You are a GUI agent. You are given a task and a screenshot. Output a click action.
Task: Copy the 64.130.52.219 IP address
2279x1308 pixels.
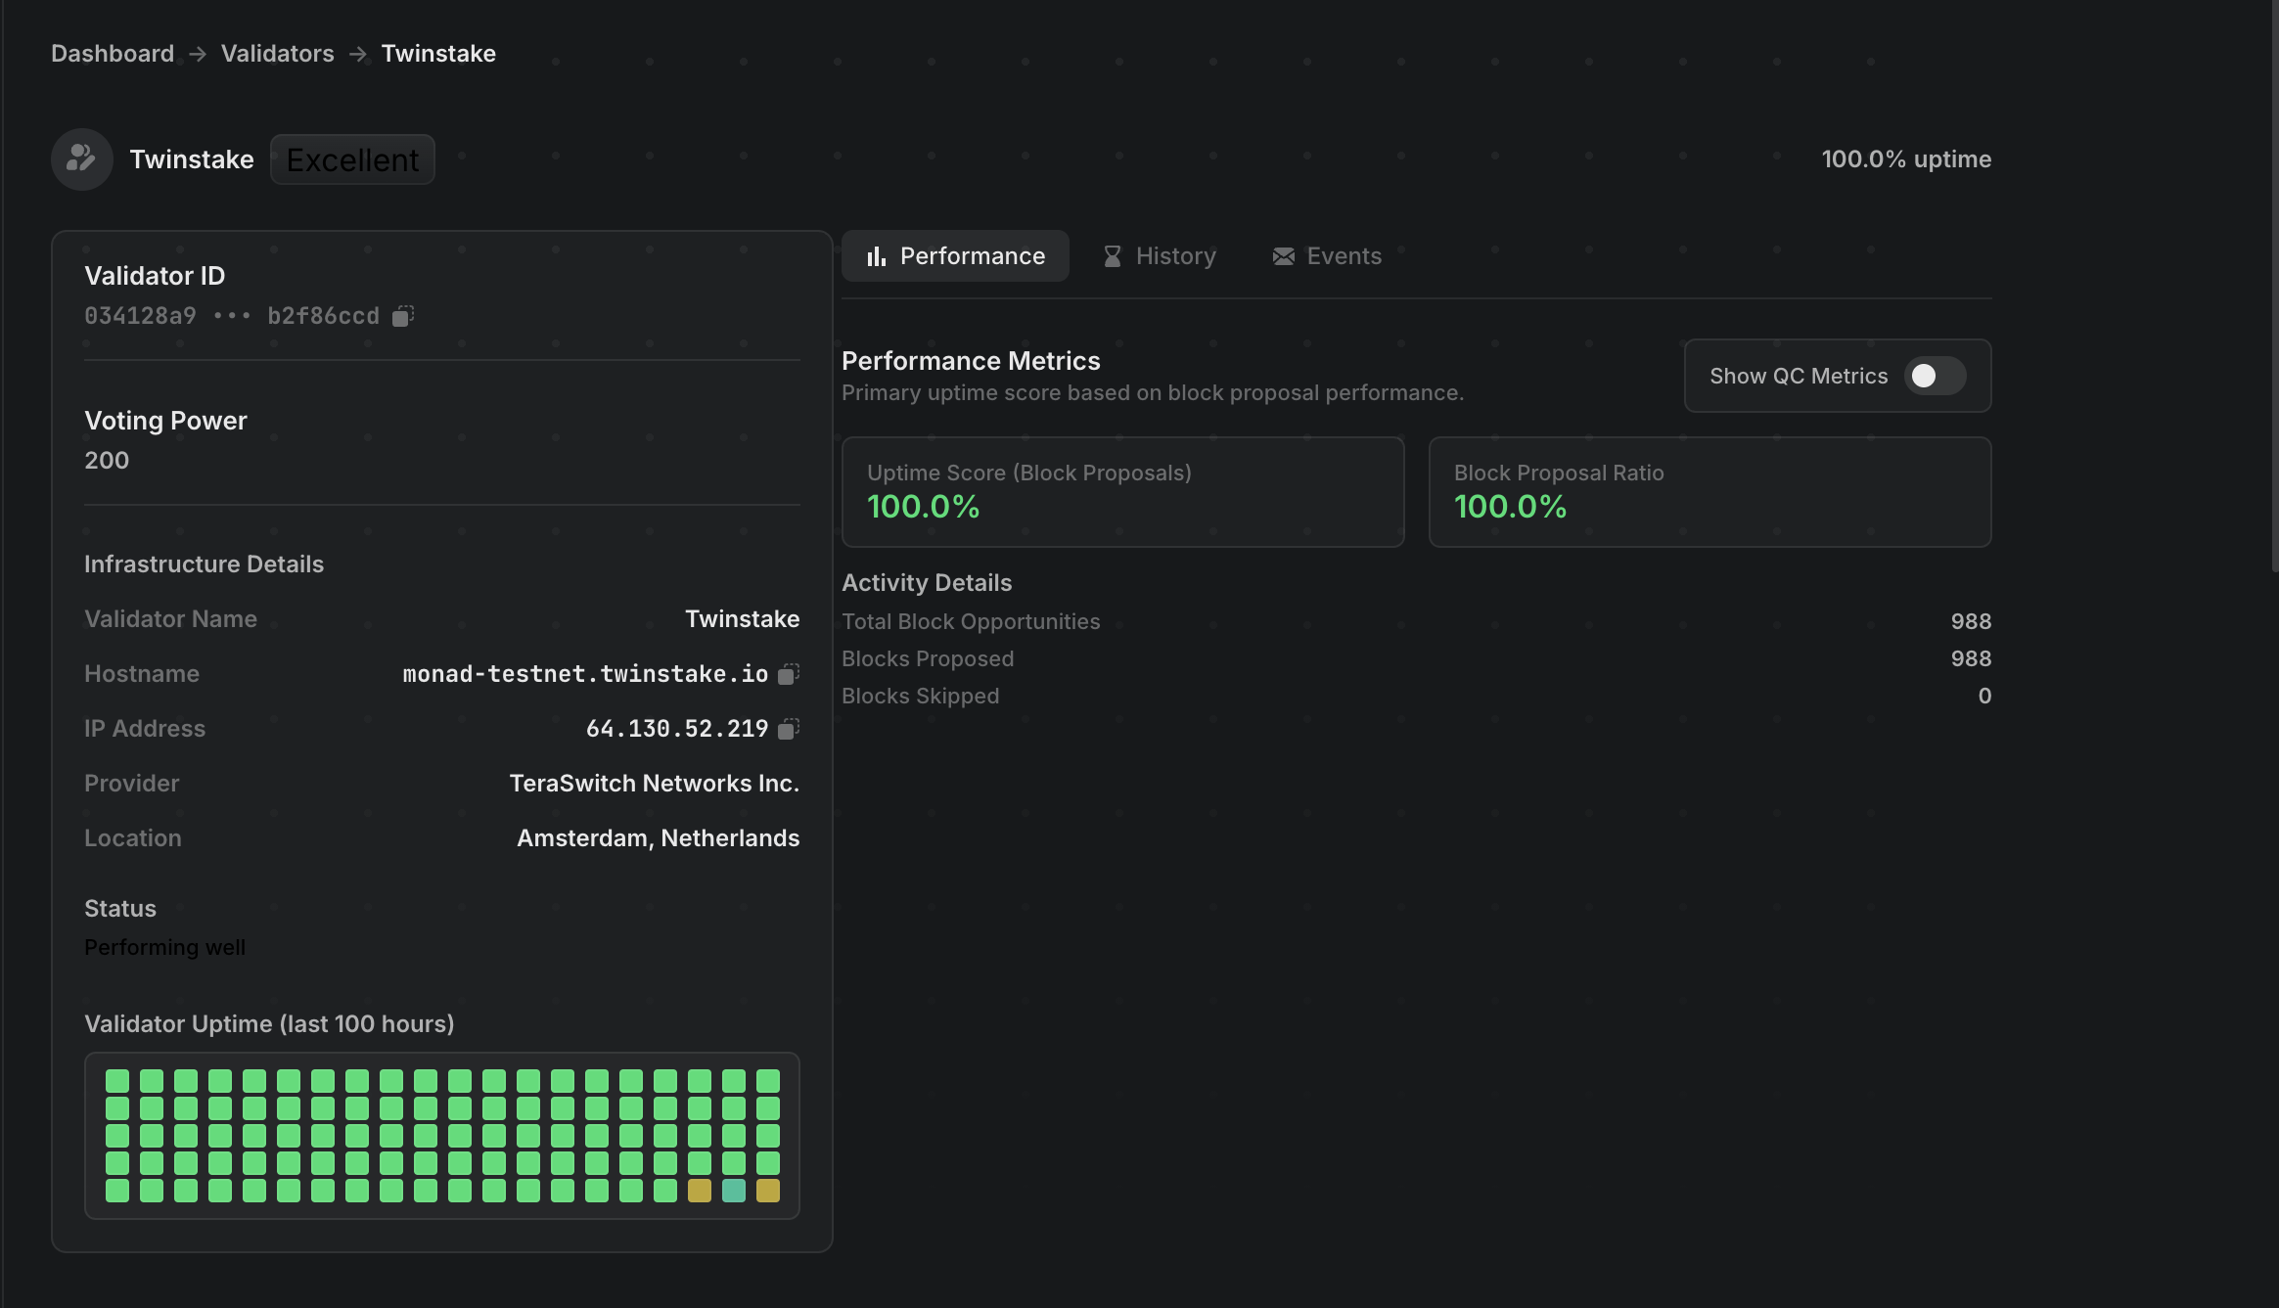click(x=789, y=729)
